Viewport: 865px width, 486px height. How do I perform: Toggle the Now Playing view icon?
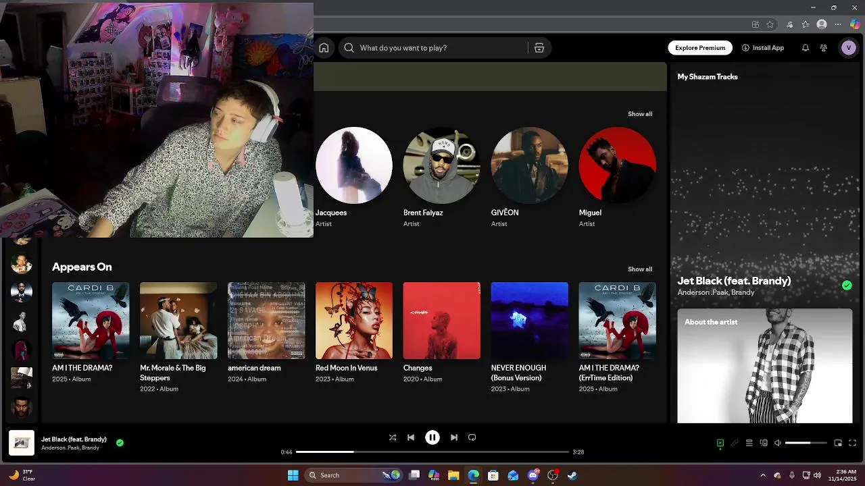coord(720,443)
